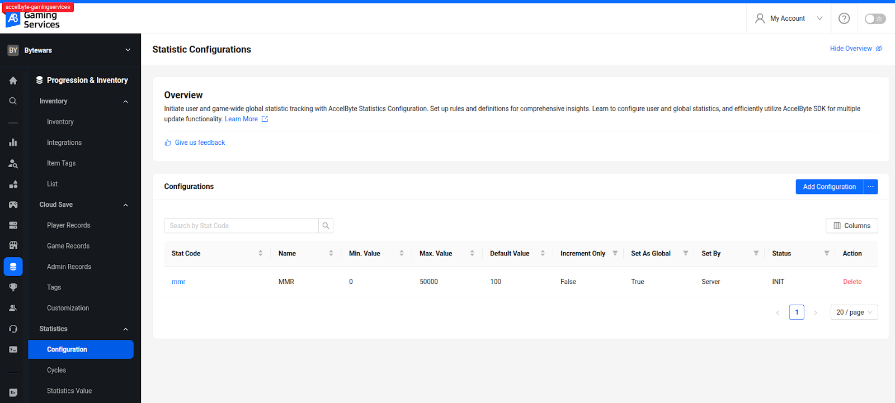The image size is (895, 403).
Task: Open Player Records menu item
Action: coord(68,225)
